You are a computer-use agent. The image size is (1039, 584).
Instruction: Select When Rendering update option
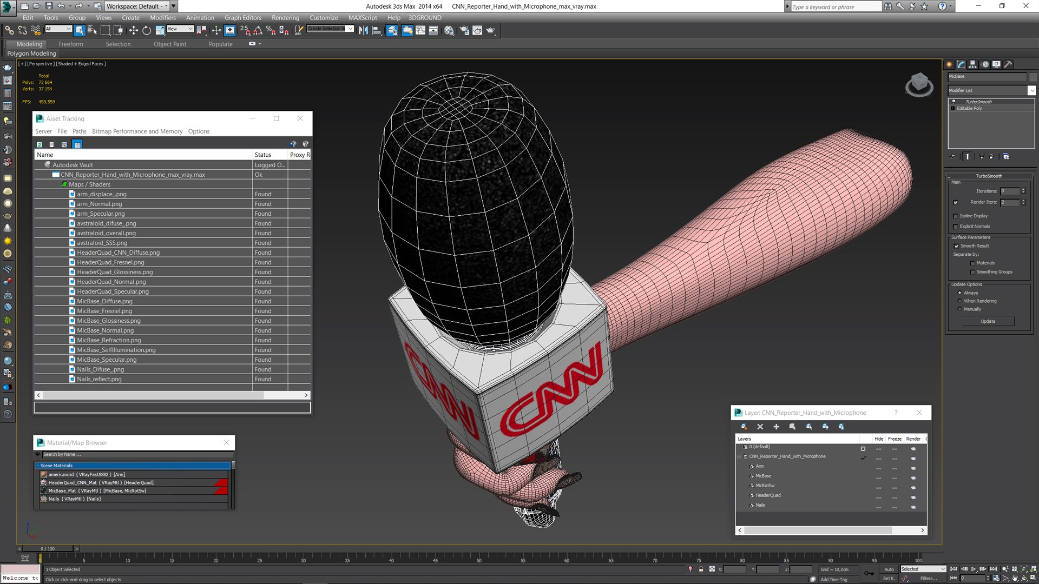click(x=959, y=301)
